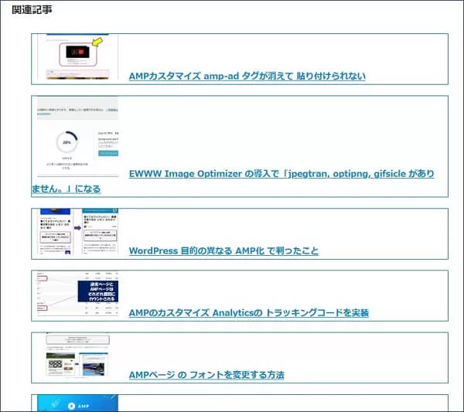This screenshot has height=412, width=464.
Task: Click the Analytics tracking code article thumbnail
Action: point(77,294)
